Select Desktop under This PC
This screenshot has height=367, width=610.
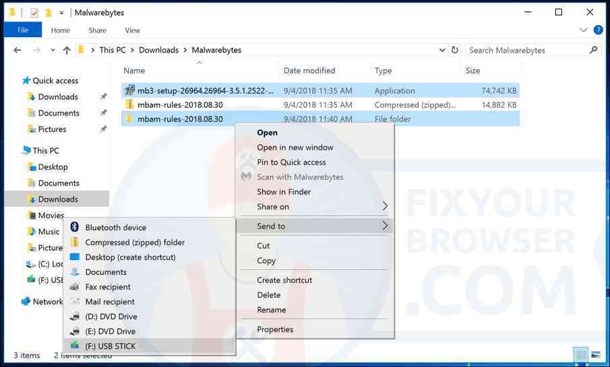(x=53, y=167)
